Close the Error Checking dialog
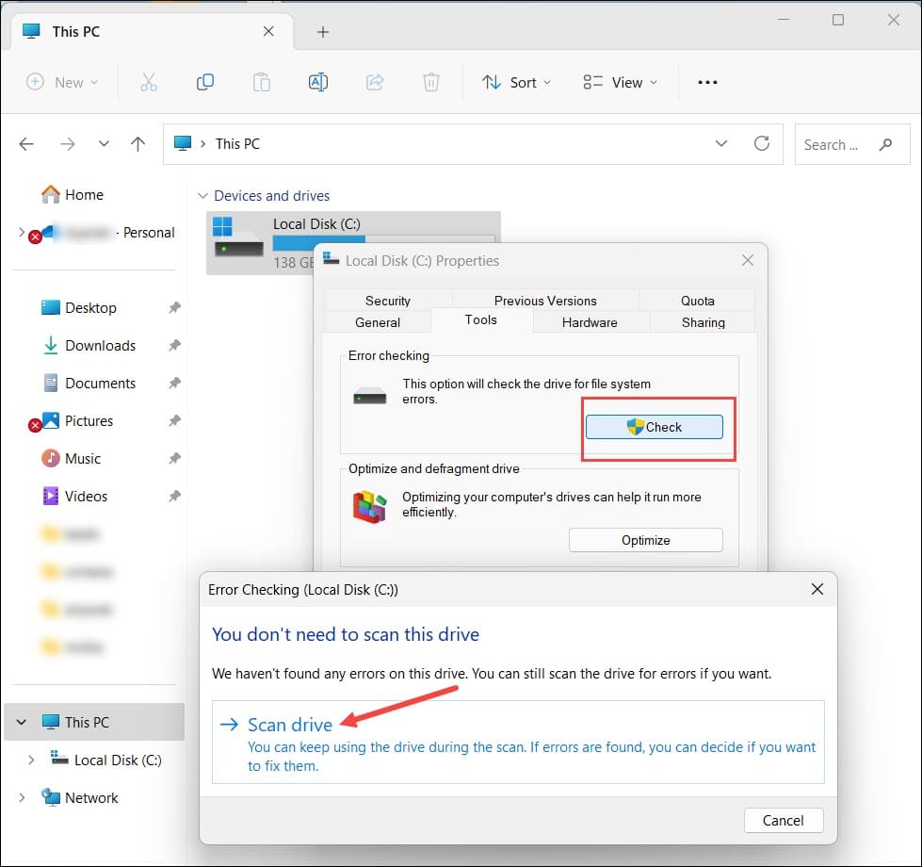The image size is (922, 867). tap(817, 589)
